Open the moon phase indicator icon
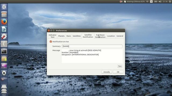 [125, 2]
